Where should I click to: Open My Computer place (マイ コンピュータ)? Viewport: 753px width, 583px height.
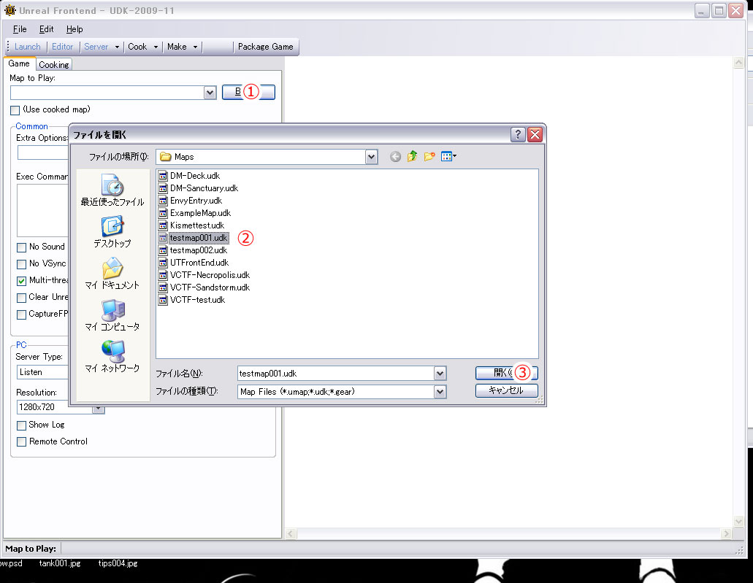coord(112,315)
